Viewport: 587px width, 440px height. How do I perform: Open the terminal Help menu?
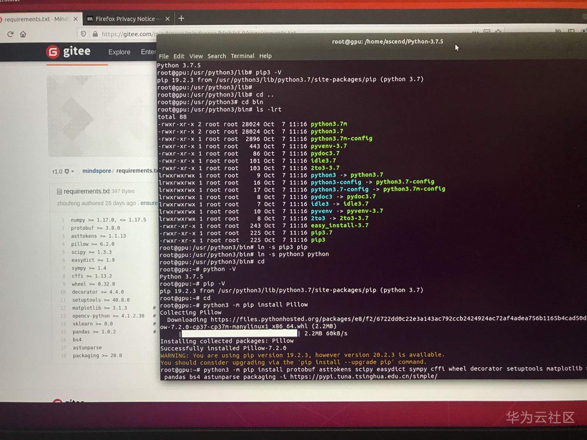265,56
